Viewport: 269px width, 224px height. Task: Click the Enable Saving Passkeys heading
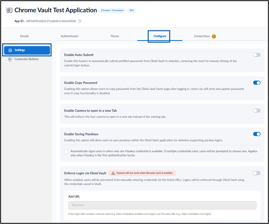(x=81, y=134)
